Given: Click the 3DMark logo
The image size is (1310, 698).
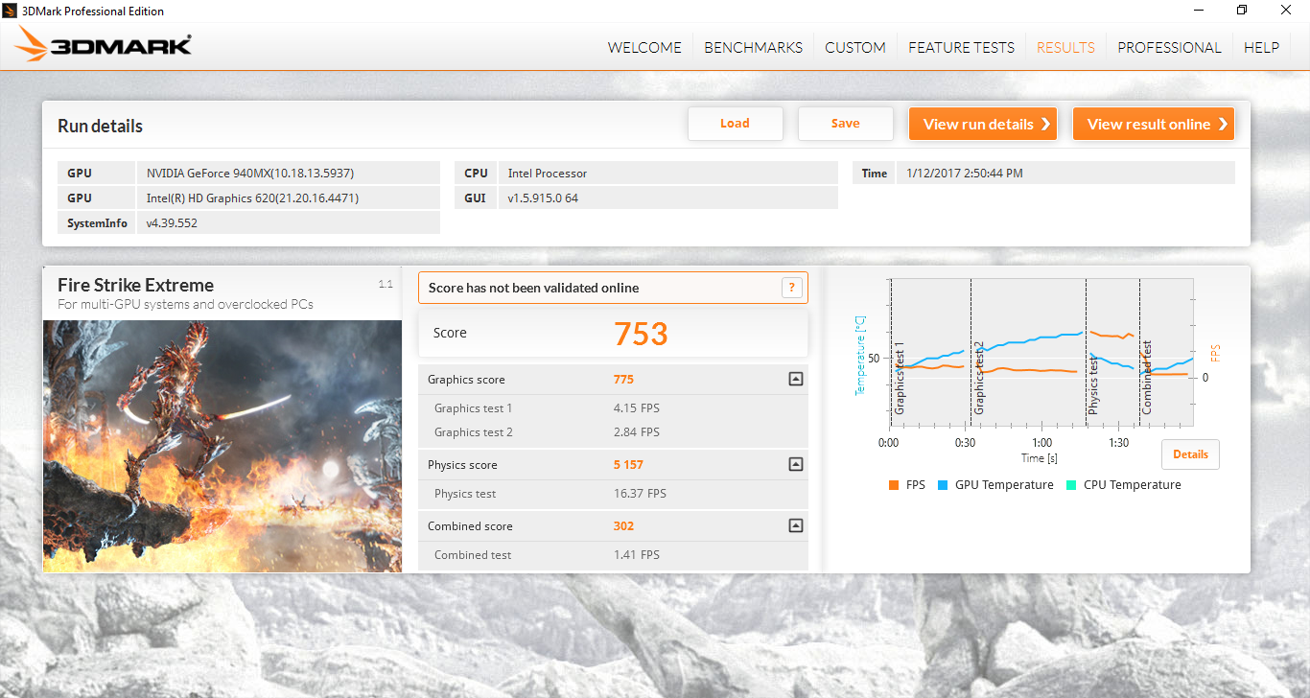Looking at the screenshot, I should (104, 45).
